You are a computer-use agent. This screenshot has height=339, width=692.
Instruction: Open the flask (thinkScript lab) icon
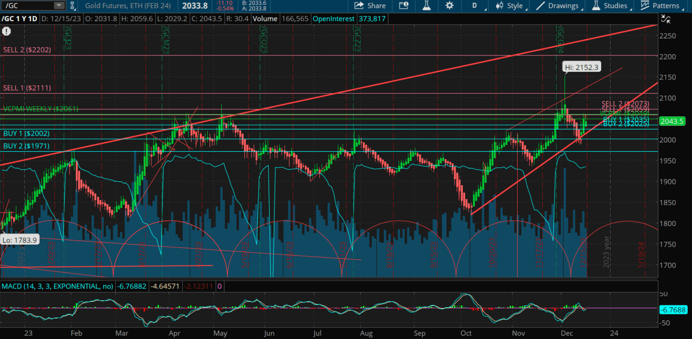pos(426,6)
